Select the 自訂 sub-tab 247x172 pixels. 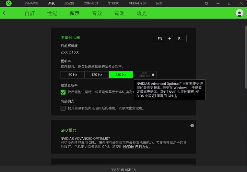[x=30, y=13]
